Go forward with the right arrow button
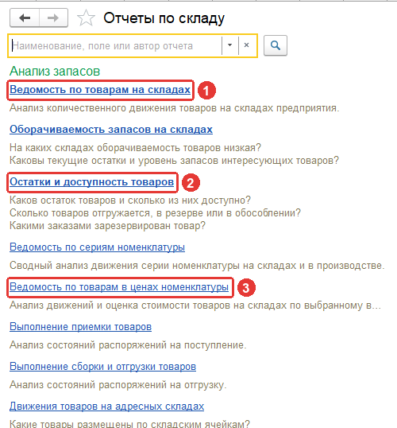397x428 pixels. click(53, 18)
